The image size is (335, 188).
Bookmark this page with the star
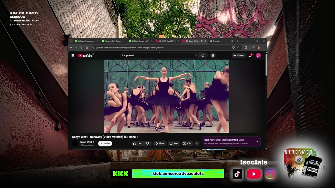[x=238, y=48]
